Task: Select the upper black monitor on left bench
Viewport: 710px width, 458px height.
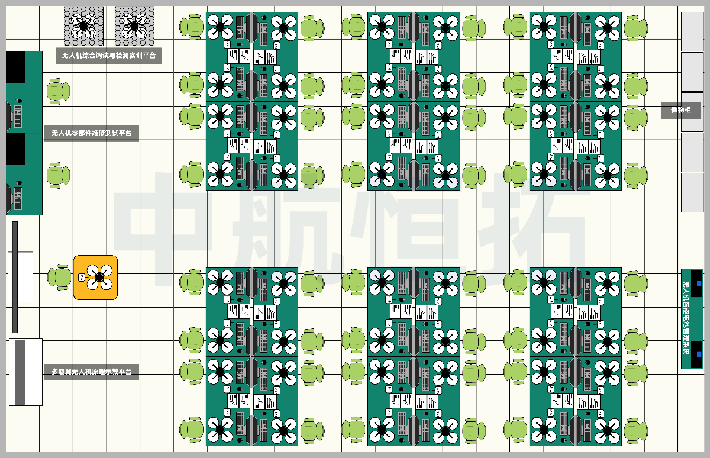Action: coord(15,67)
